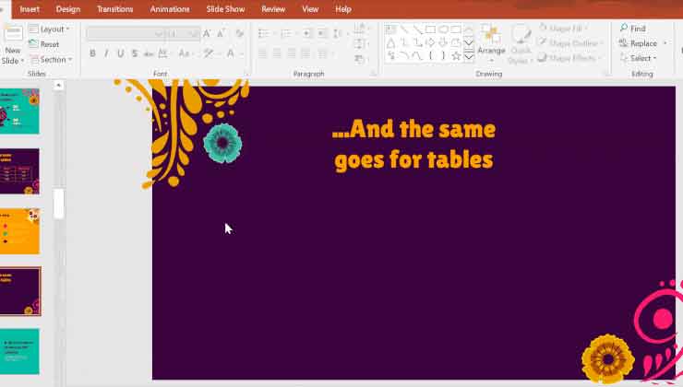Select the triangle shape in shapes gallery
Viewport: 683px width, 387px height.
point(391,42)
